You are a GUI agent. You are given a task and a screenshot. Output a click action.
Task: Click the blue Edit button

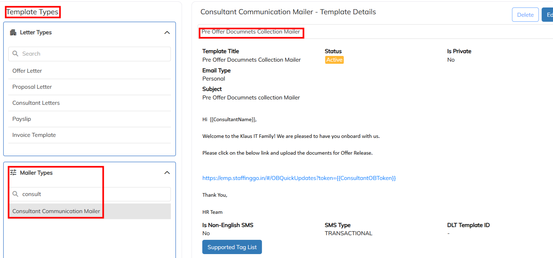point(548,15)
